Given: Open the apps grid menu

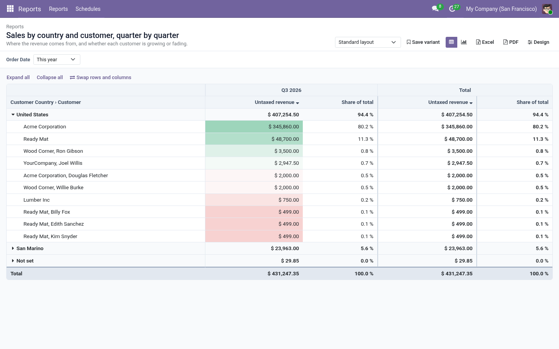Looking at the screenshot, I should coord(10,9).
